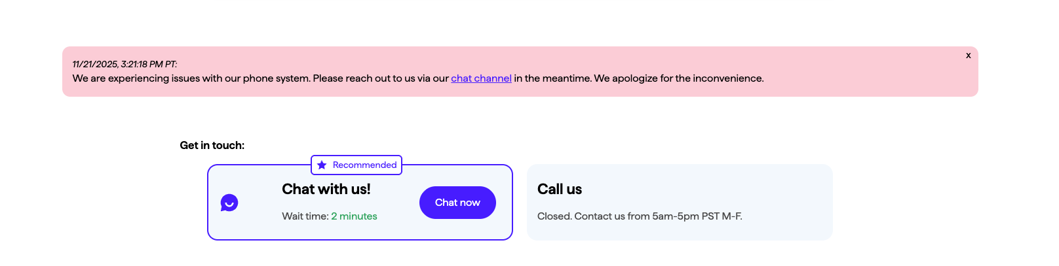Click the Wait time label
This screenshot has height=266, width=1059.
click(x=305, y=216)
